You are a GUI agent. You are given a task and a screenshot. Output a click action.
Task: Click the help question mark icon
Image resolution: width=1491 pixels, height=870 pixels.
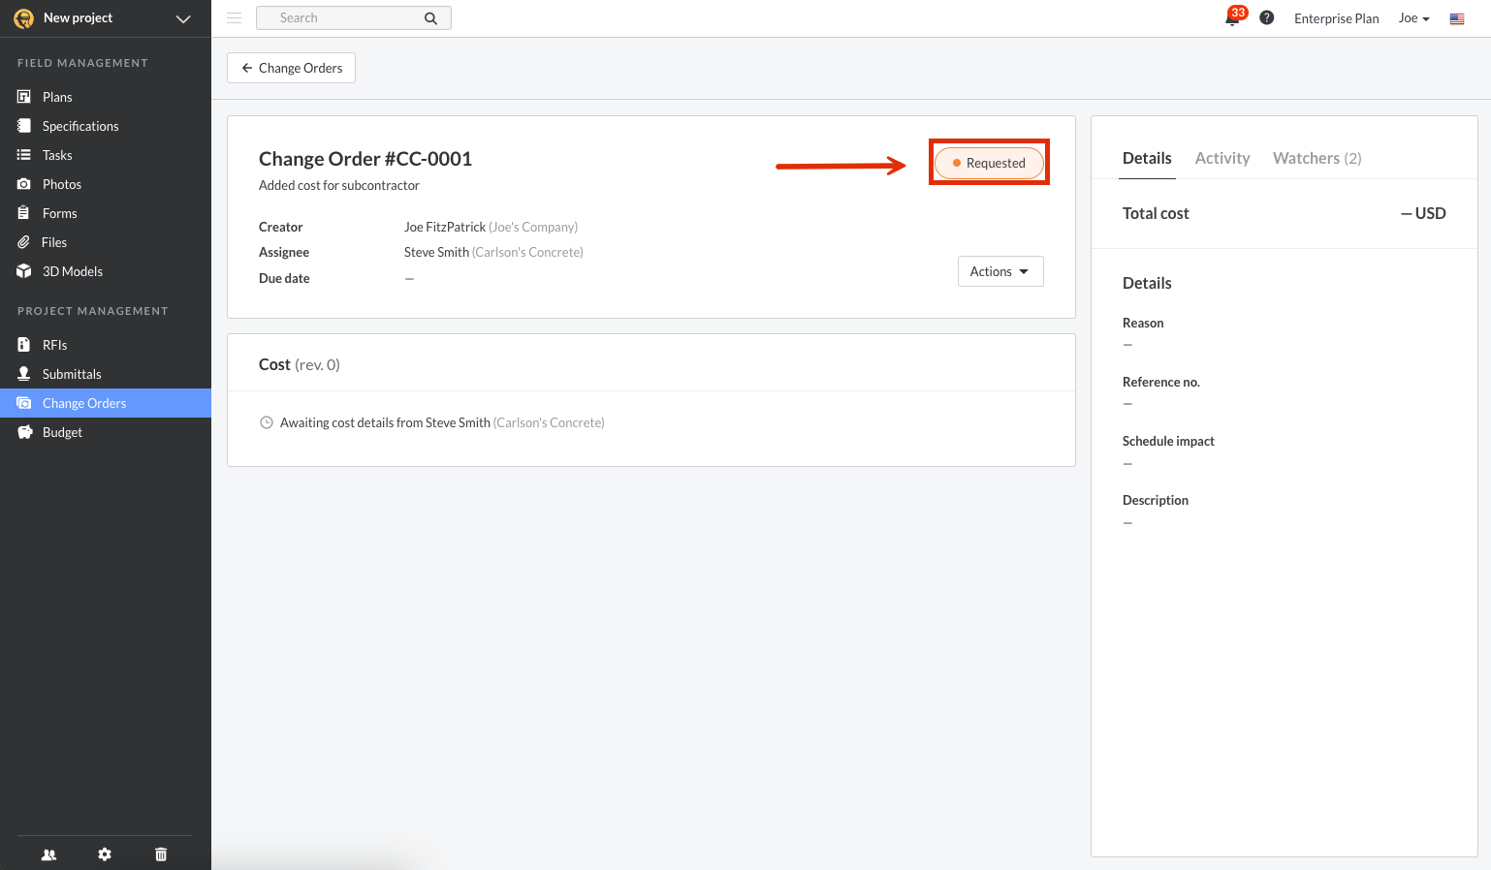coord(1266,18)
